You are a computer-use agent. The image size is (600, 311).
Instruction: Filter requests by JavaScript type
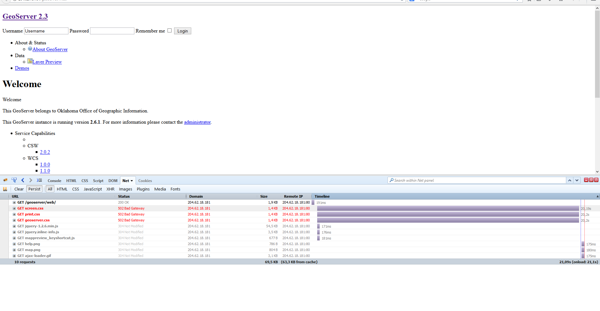pos(93,189)
